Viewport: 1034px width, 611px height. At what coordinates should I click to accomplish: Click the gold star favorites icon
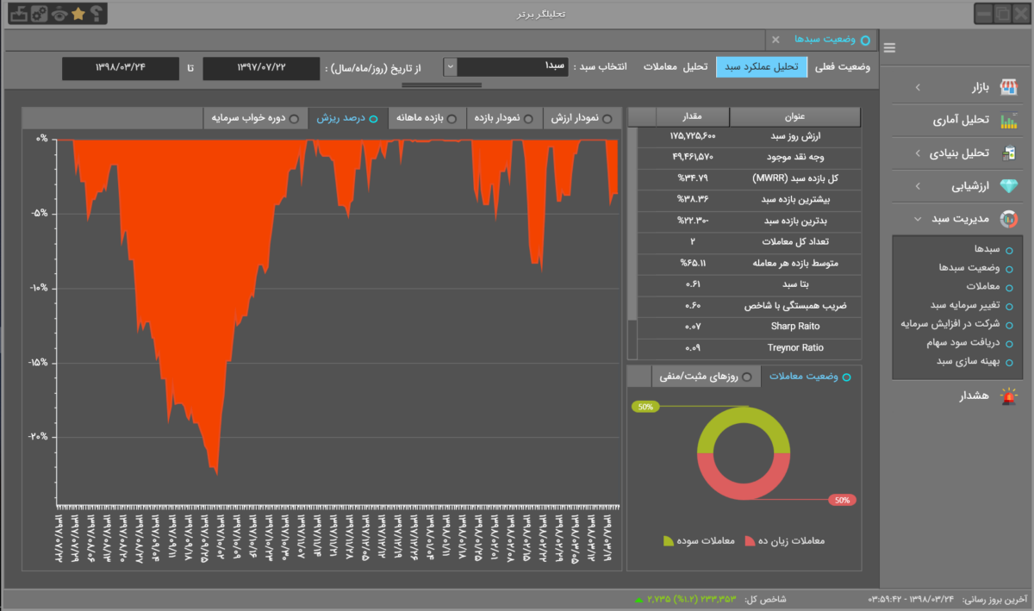78,14
